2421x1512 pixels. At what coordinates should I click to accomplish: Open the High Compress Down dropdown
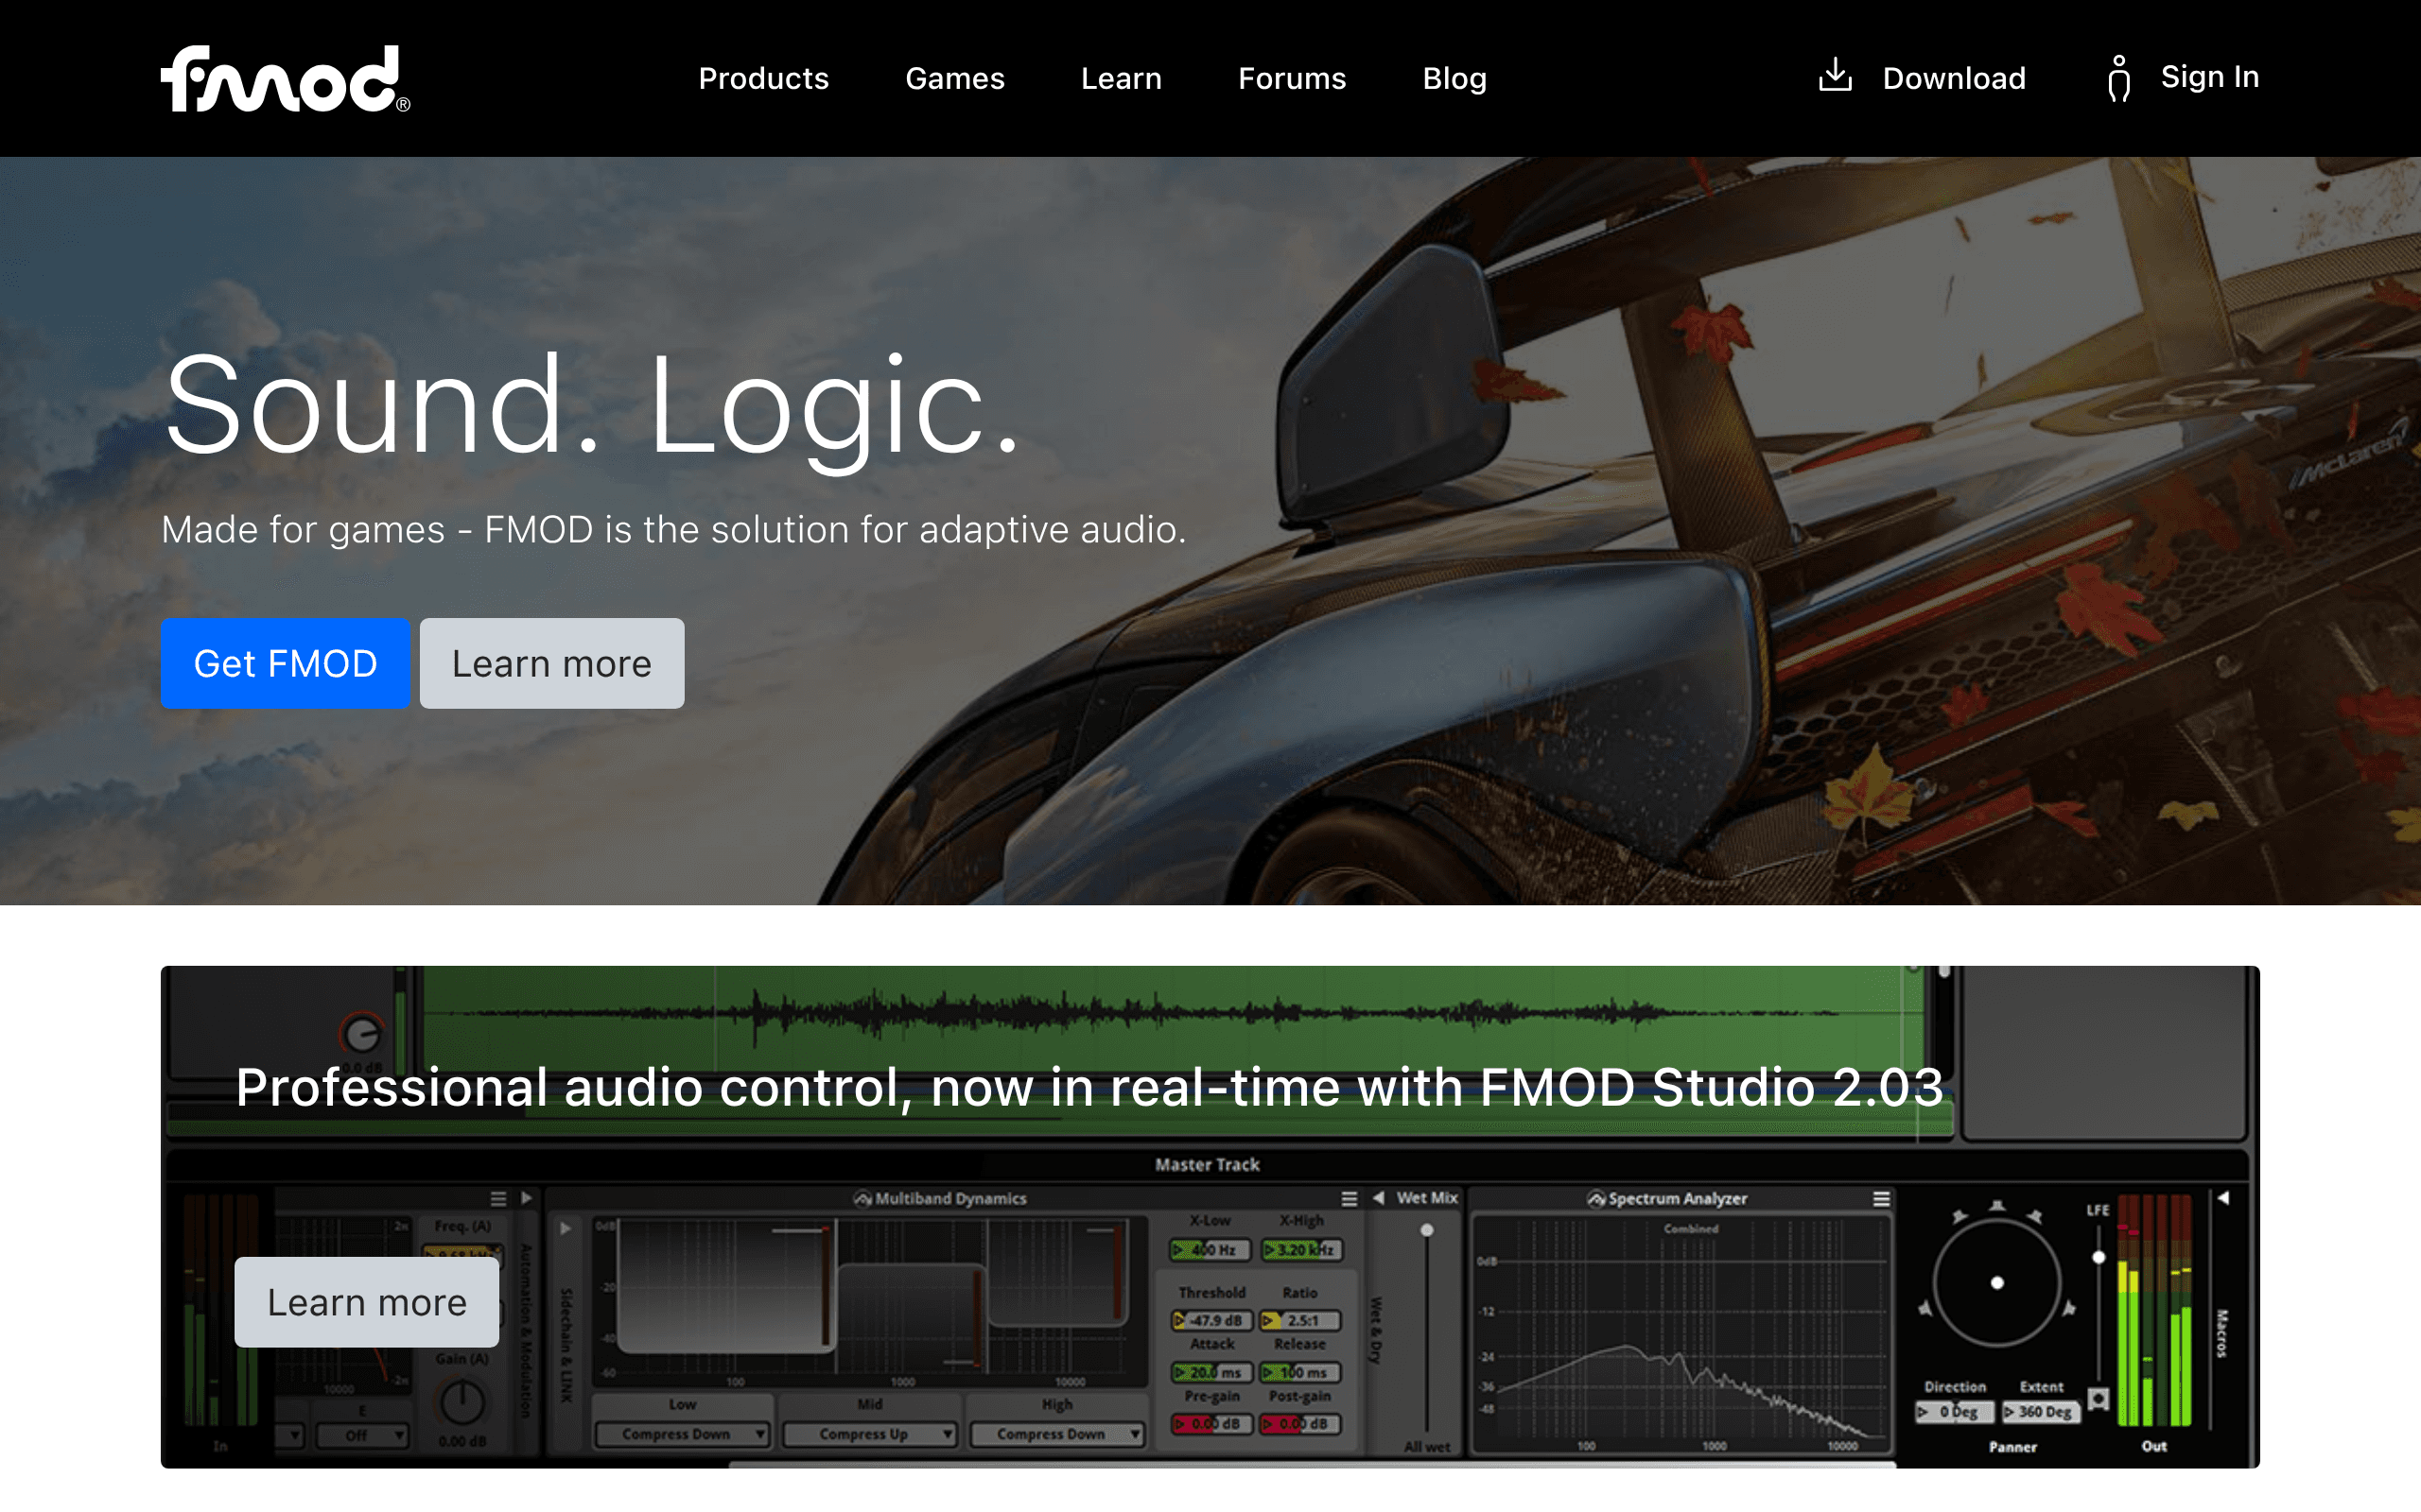coord(1056,1434)
